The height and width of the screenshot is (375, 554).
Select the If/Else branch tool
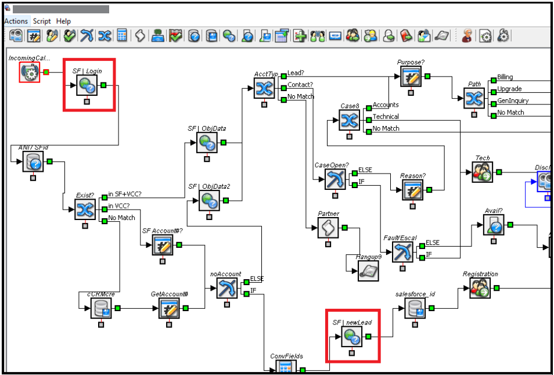[x=87, y=35]
